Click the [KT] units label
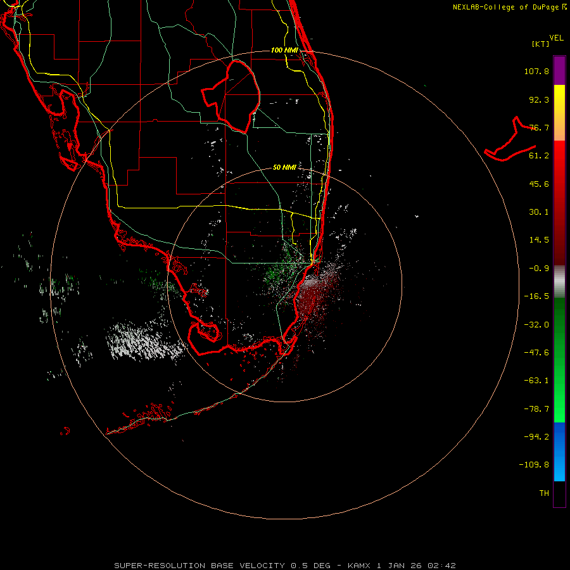Viewport: 570px width, 570px height. click(x=541, y=44)
